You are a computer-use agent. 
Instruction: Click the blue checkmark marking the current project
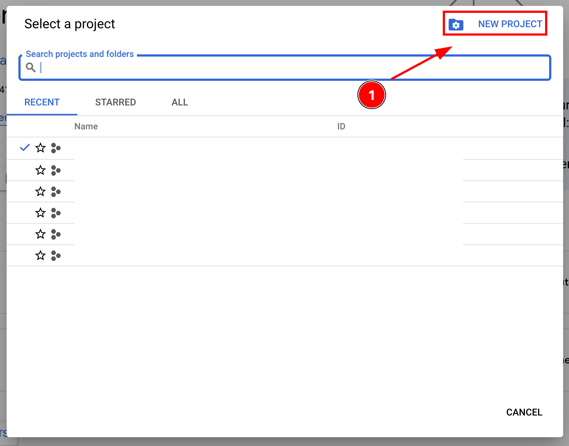(x=24, y=147)
